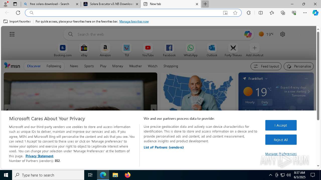
Task: Open the msn logo link
Action: click(12, 66)
